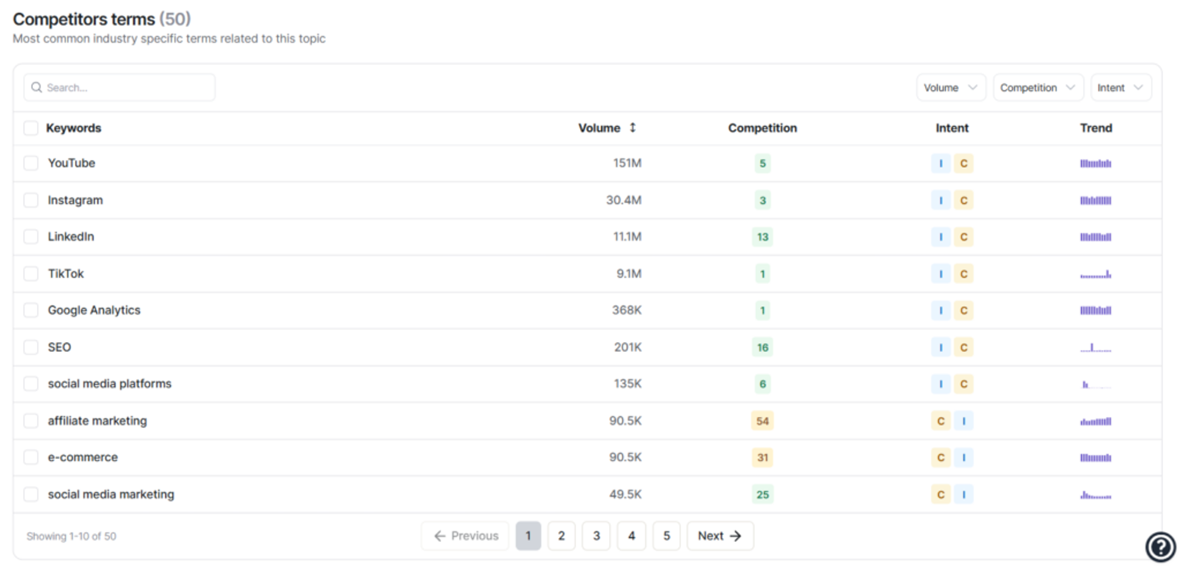
Task: Click the competition badge 54 for affiliate marketing
Action: point(763,421)
